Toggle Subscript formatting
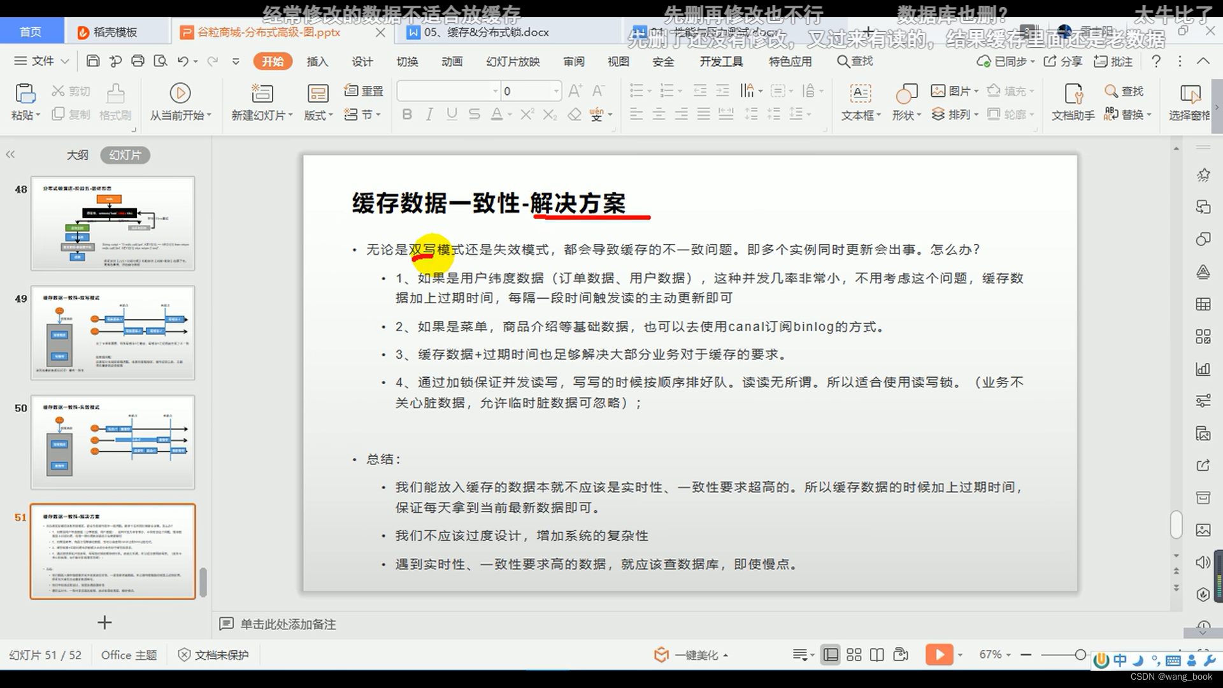The width and height of the screenshot is (1223, 688). pyautogui.click(x=550, y=115)
